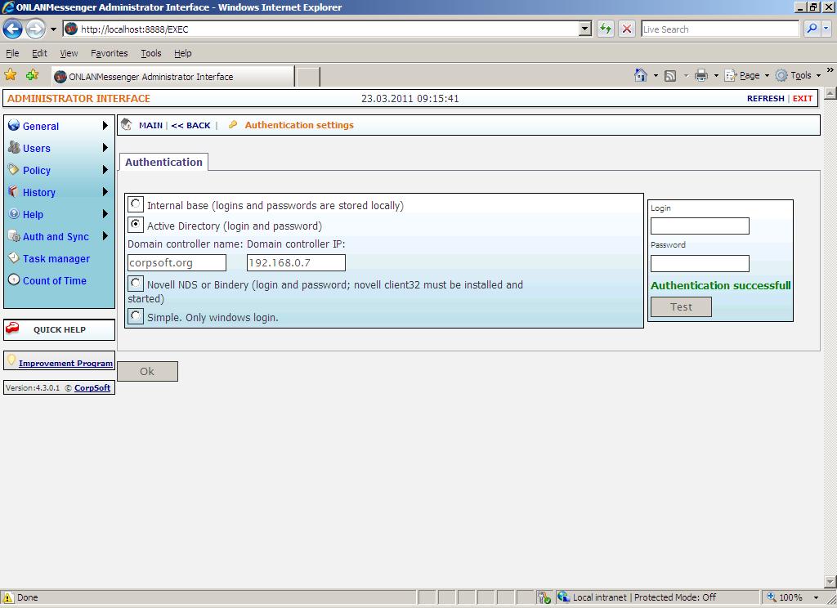Click the Improvement Program link
The image size is (837, 608).
click(65, 363)
